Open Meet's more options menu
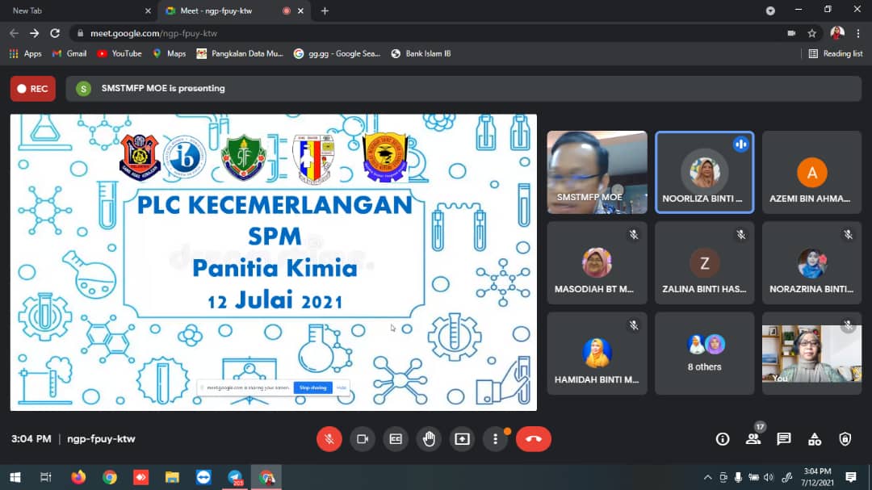872x490 pixels. pos(495,439)
